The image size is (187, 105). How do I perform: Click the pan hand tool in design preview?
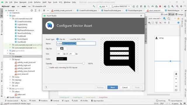pos(176,74)
